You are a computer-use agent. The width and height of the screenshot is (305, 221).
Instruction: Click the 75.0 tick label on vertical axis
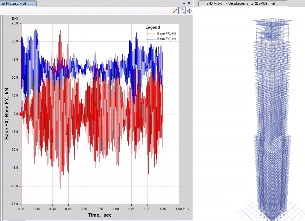click(15, 23)
